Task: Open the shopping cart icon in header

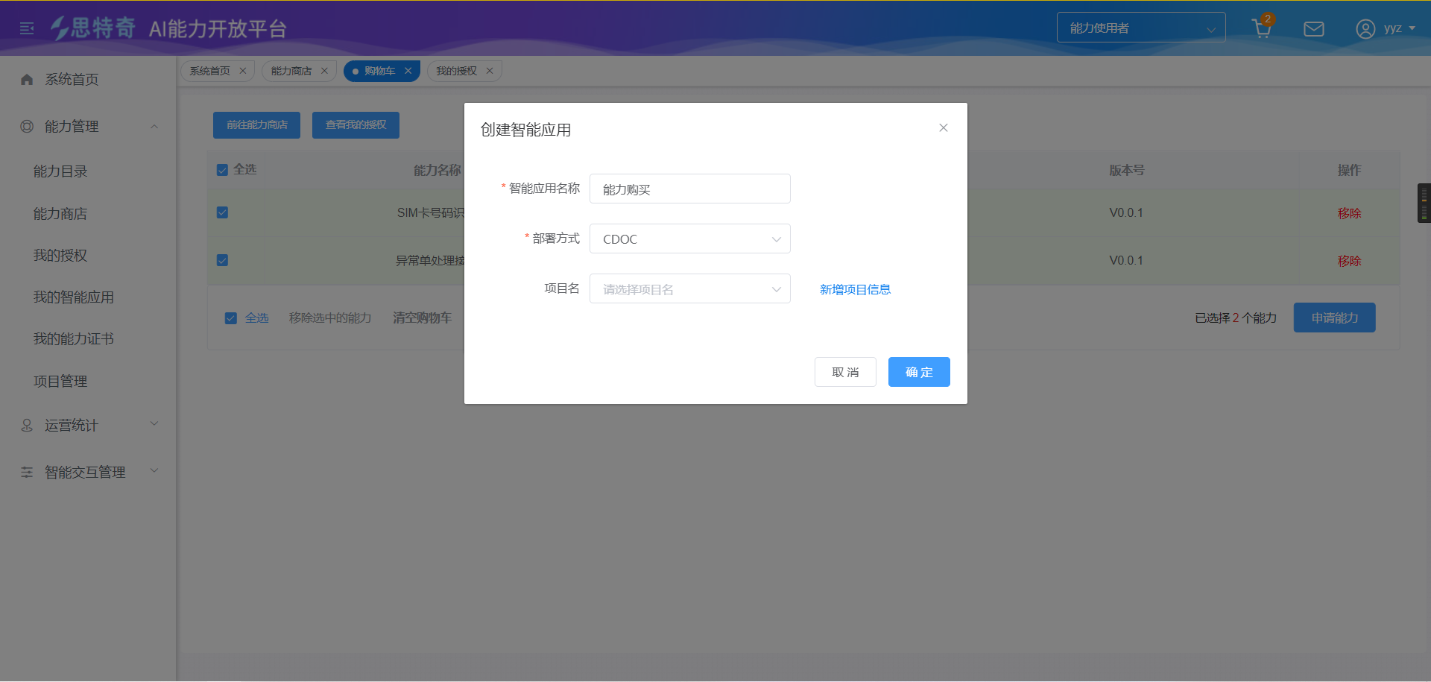Action: pyautogui.click(x=1262, y=28)
